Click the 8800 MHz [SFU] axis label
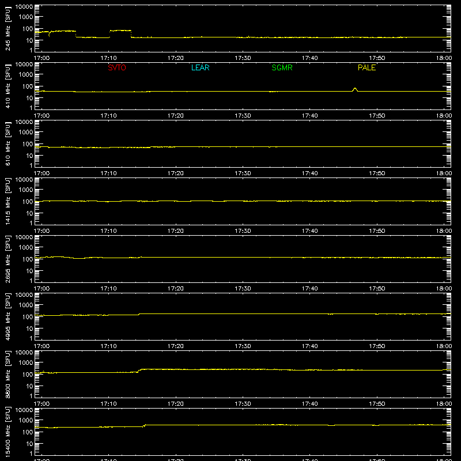 (8, 374)
